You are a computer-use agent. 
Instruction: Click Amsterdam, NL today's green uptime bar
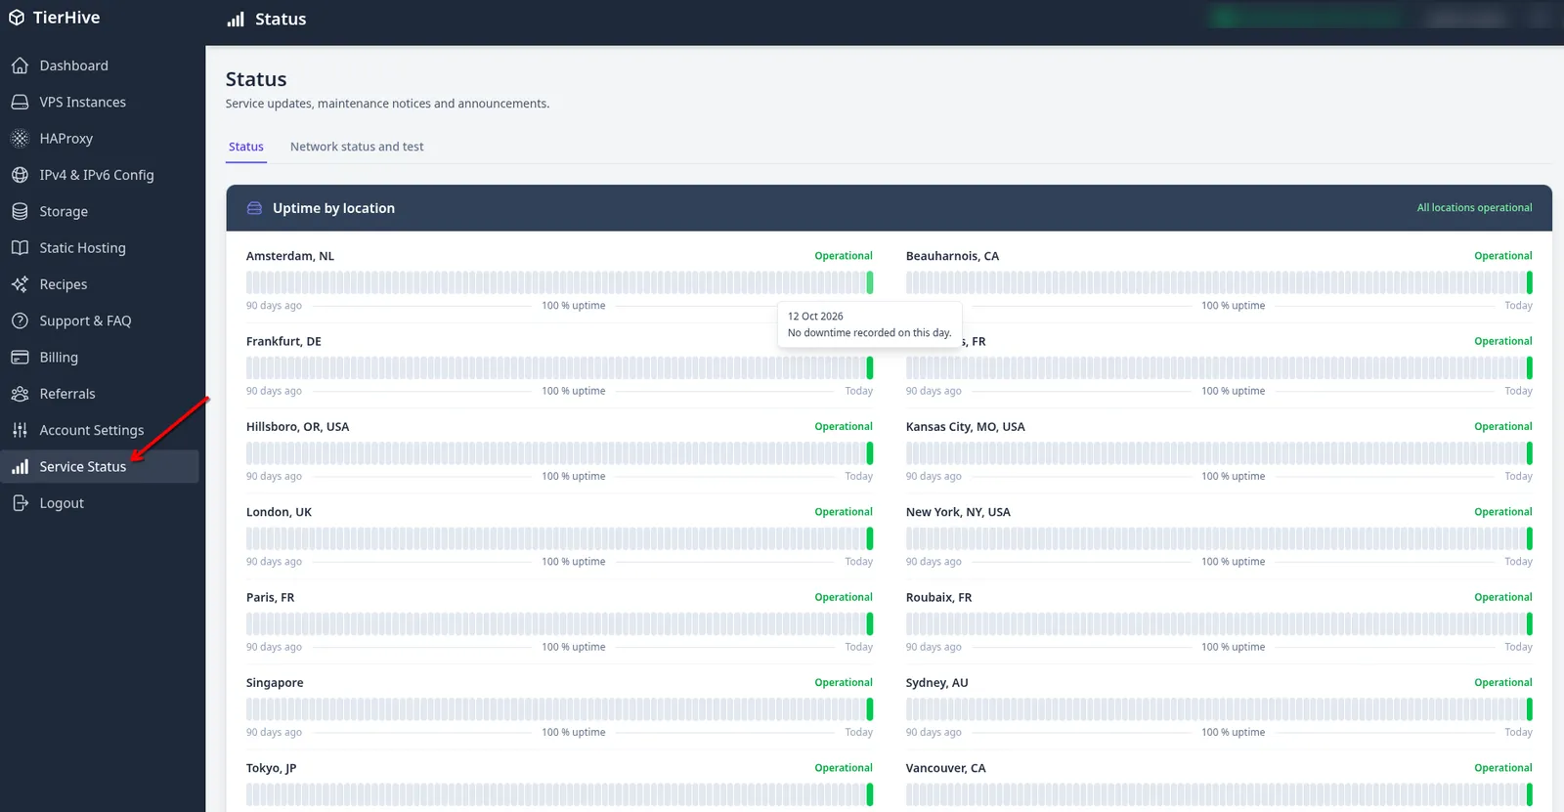point(870,282)
